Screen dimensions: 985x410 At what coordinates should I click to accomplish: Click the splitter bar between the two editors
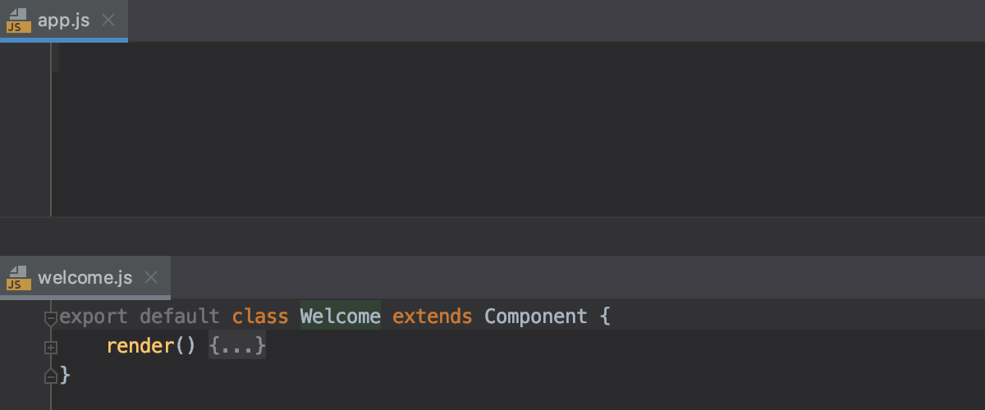pyautogui.click(x=492, y=236)
